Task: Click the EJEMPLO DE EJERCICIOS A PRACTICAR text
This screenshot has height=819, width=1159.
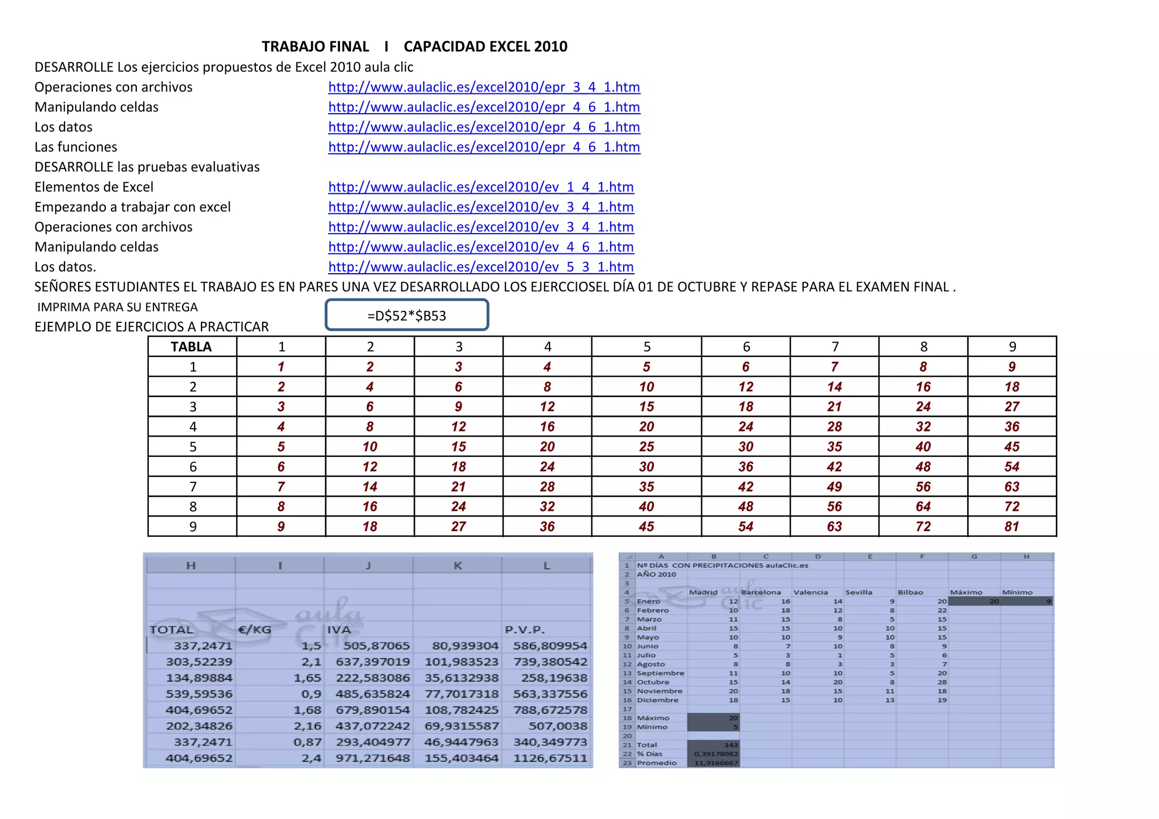Action: (x=152, y=327)
